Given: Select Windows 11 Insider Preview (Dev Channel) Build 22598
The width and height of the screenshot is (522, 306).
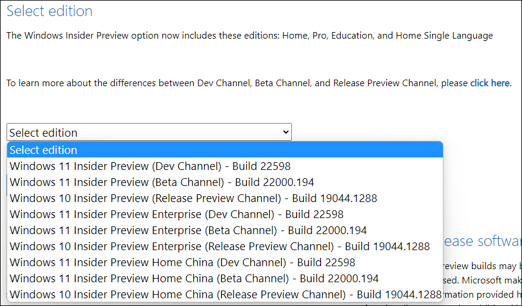Looking at the screenshot, I should [x=225, y=166].
